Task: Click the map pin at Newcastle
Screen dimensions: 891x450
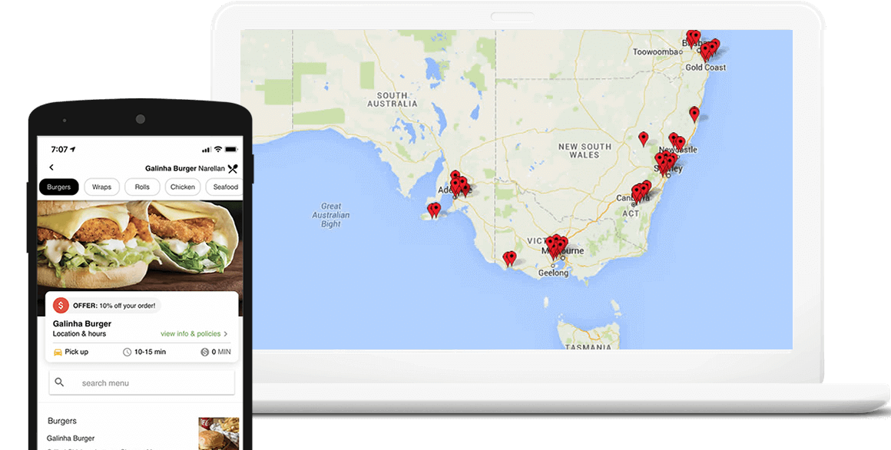Action: (677, 141)
